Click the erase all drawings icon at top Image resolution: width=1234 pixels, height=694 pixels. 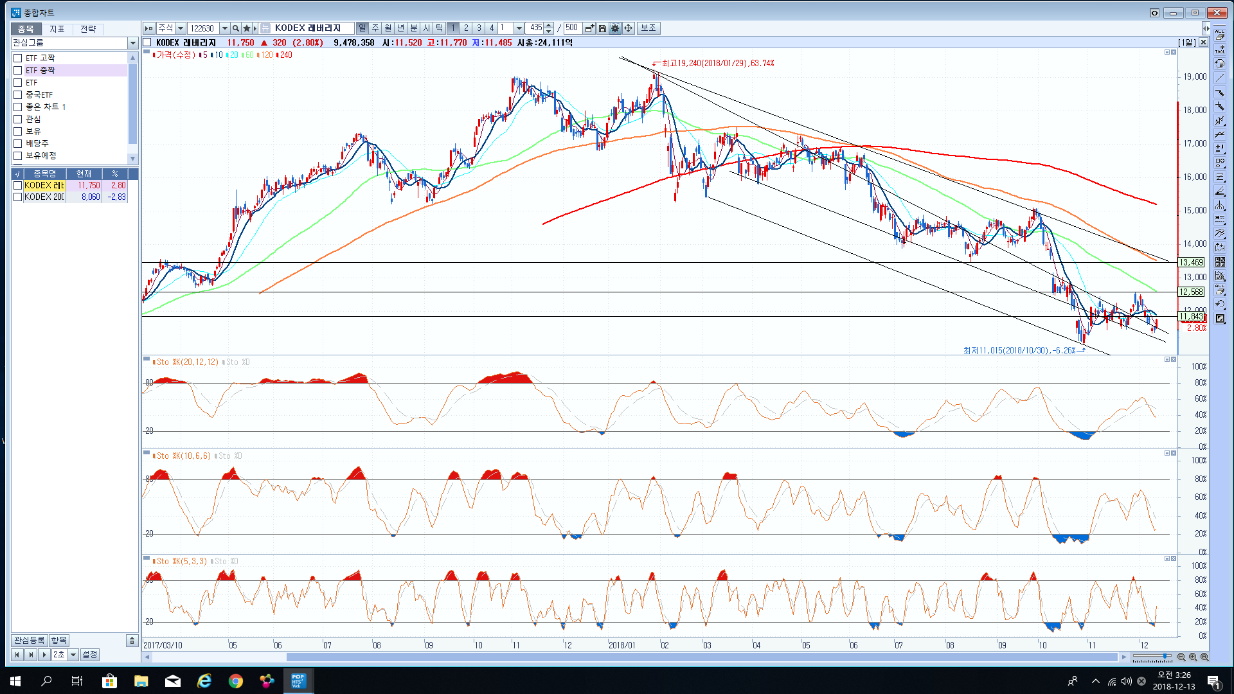(1219, 35)
